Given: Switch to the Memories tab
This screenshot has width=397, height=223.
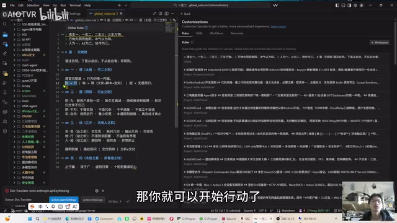Looking at the screenshot, I should pyautogui.click(x=237, y=33).
